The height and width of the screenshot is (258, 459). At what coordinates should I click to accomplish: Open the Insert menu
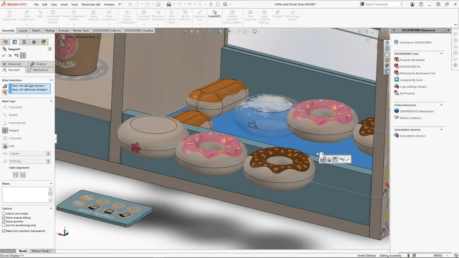tap(64, 4)
